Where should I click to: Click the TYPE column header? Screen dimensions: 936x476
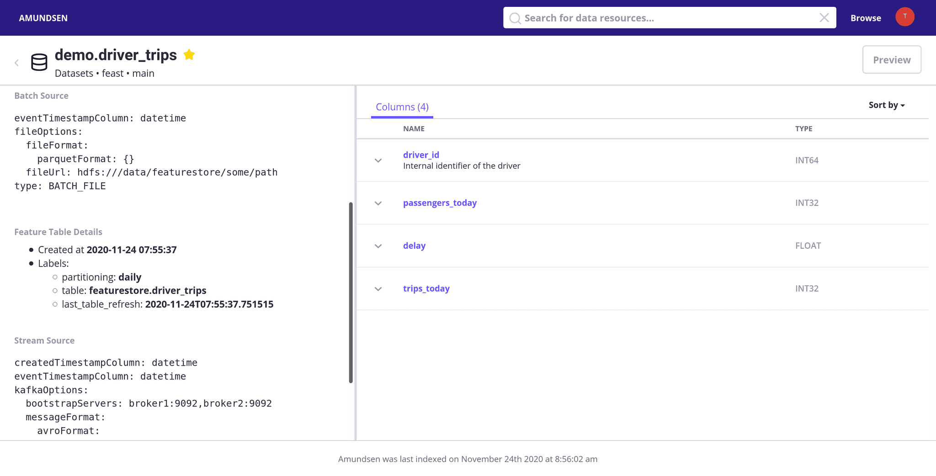803,128
